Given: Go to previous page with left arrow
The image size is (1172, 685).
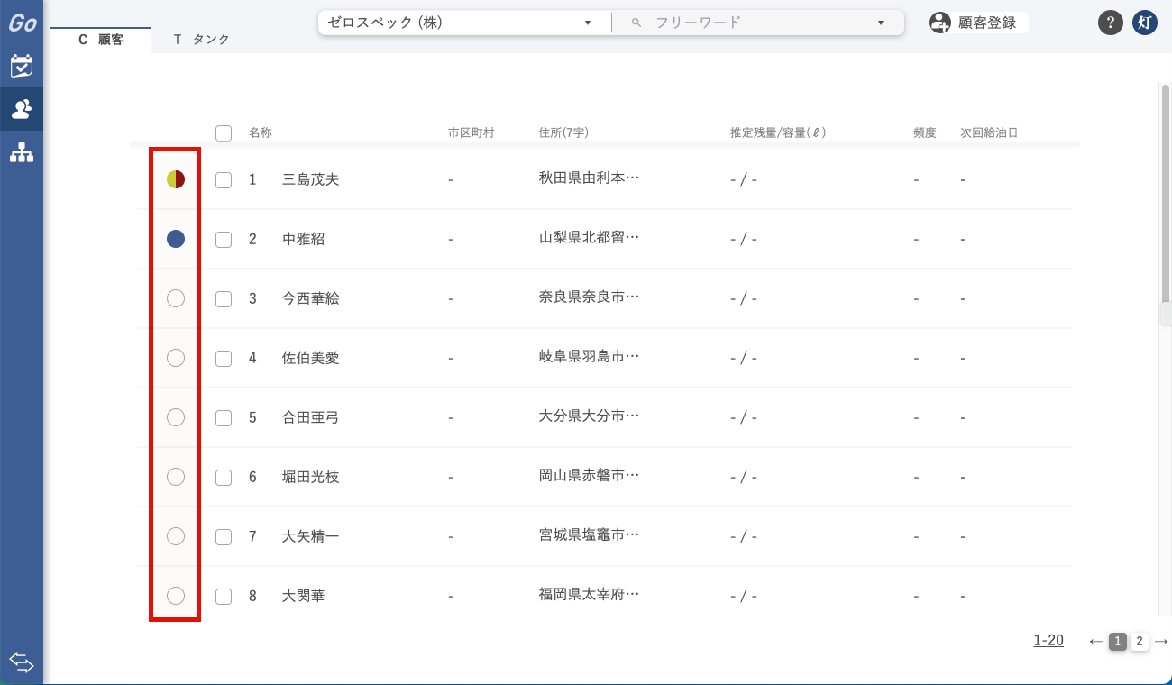Looking at the screenshot, I should point(1095,641).
